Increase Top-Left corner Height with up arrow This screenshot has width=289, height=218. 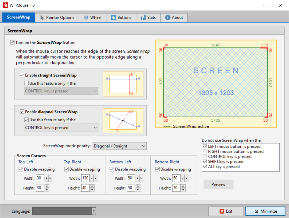tap(47, 186)
